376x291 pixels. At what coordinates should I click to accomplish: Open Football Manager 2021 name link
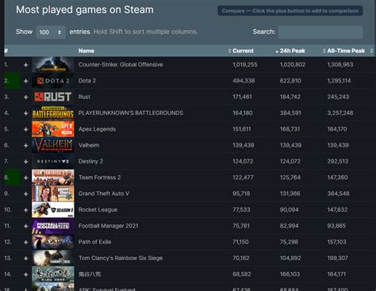pos(108,226)
